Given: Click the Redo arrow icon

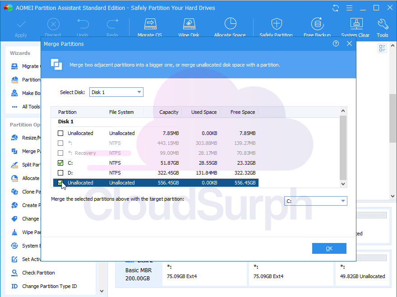Looking at the screenshot, I should pos(112,24).
